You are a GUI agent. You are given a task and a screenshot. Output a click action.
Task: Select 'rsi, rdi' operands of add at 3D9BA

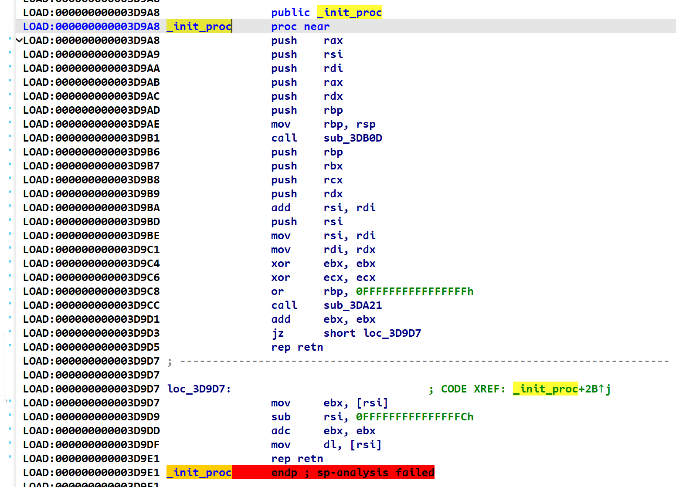pos(350,208)
